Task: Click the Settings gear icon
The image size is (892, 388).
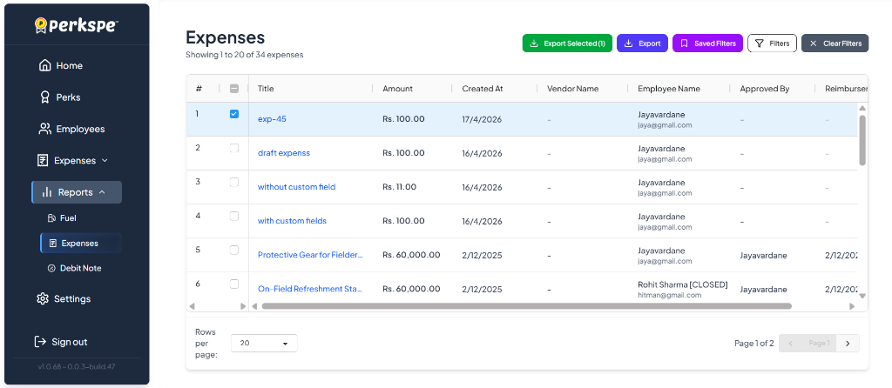Action: [42, 298]
